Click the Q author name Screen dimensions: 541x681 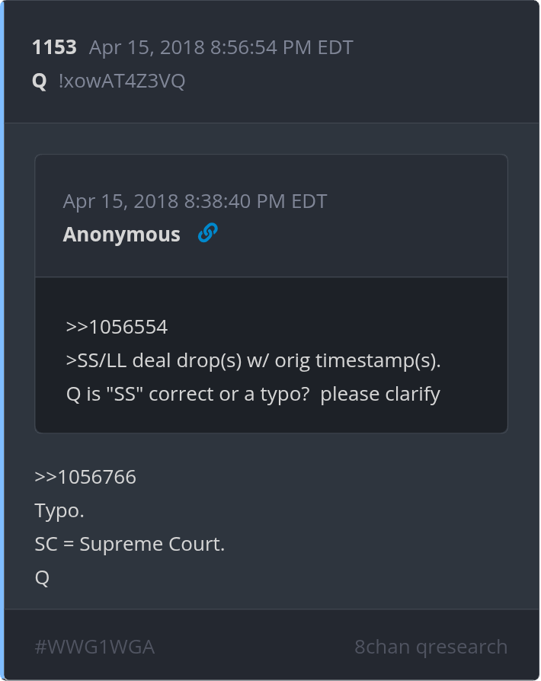pos(40,82)
